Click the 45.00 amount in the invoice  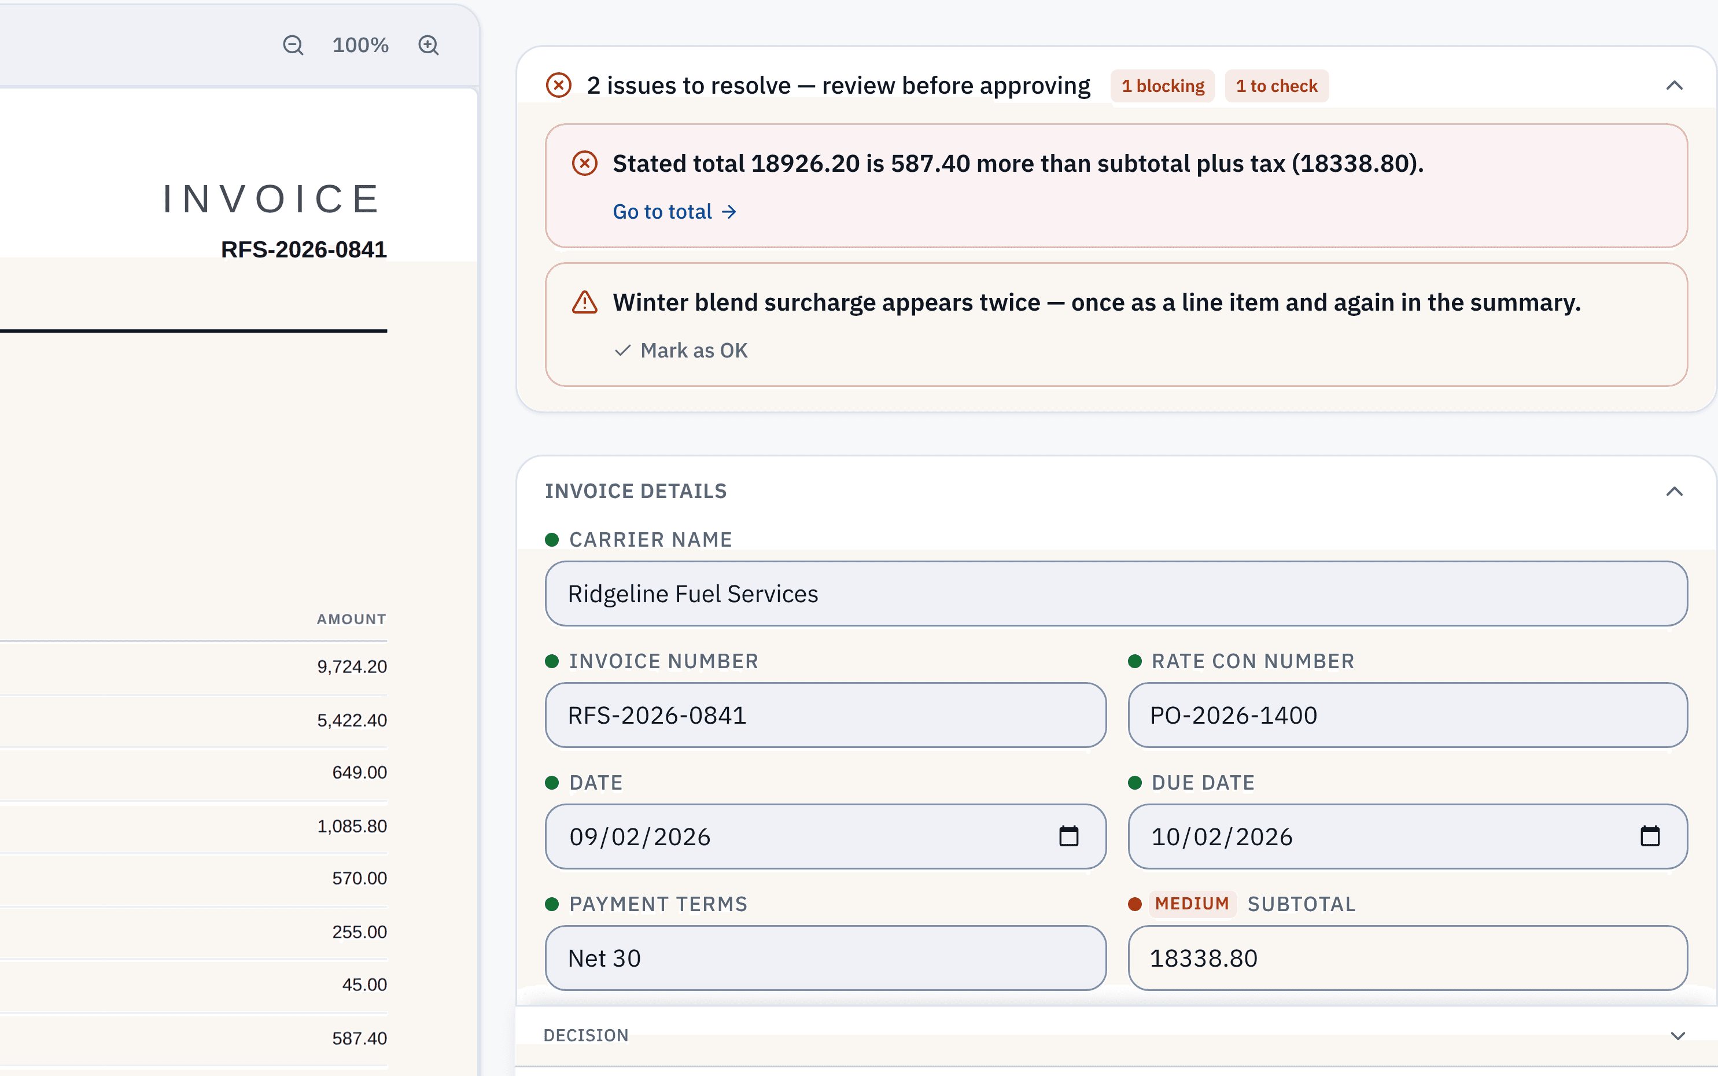364,985
